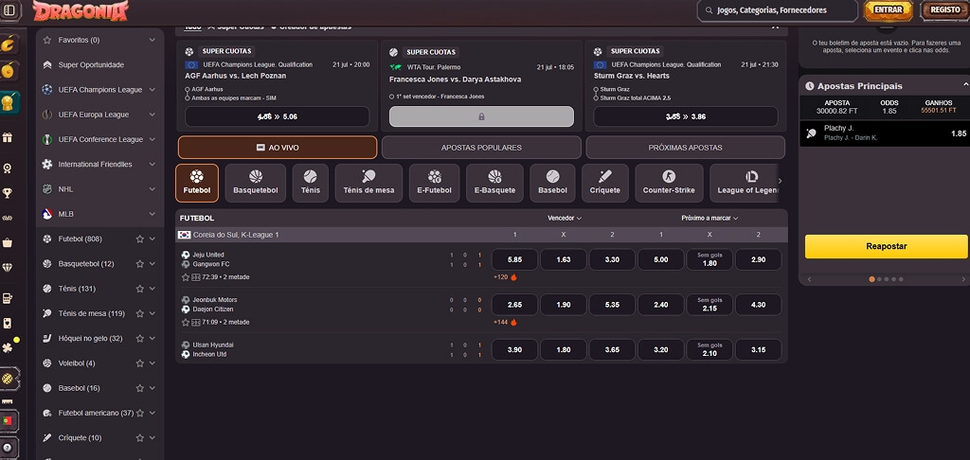Click the yellow Reapostar button
The height and width of the screenshot is (460, 970).
886,246
